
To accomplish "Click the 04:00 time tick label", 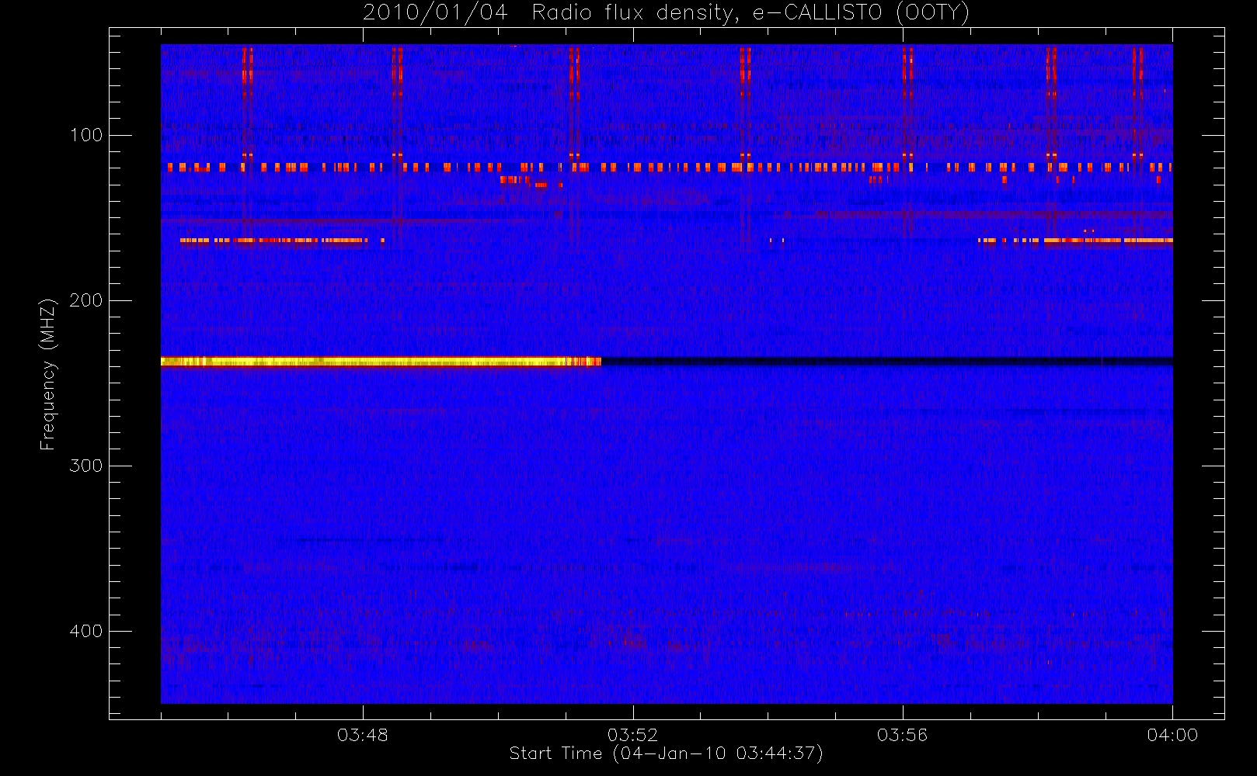I will pyautogui.click(x=1172, y=735).
